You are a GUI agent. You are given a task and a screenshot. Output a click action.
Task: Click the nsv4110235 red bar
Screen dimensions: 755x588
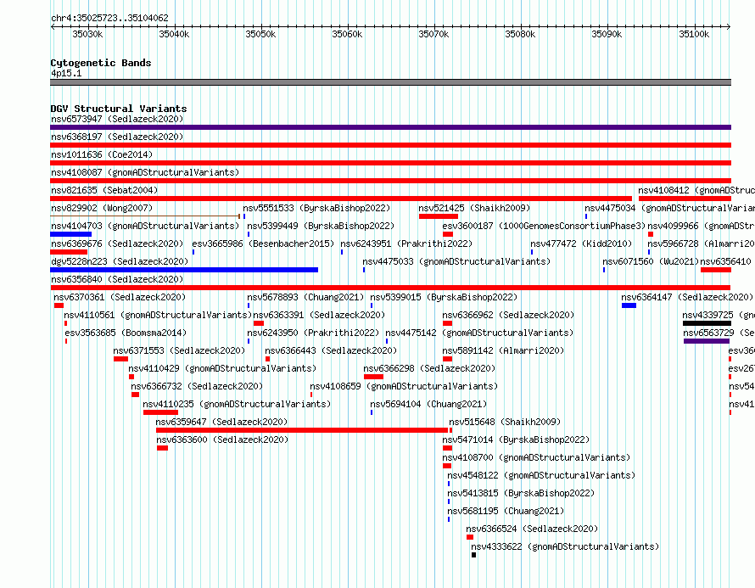161,412
